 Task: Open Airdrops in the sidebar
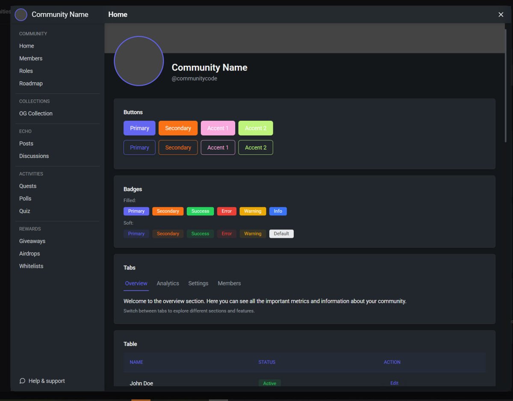point(29,254)
